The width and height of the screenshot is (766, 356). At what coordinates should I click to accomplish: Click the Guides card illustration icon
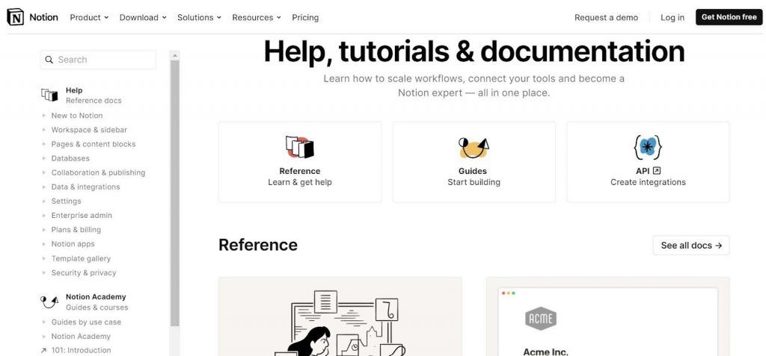474,148
